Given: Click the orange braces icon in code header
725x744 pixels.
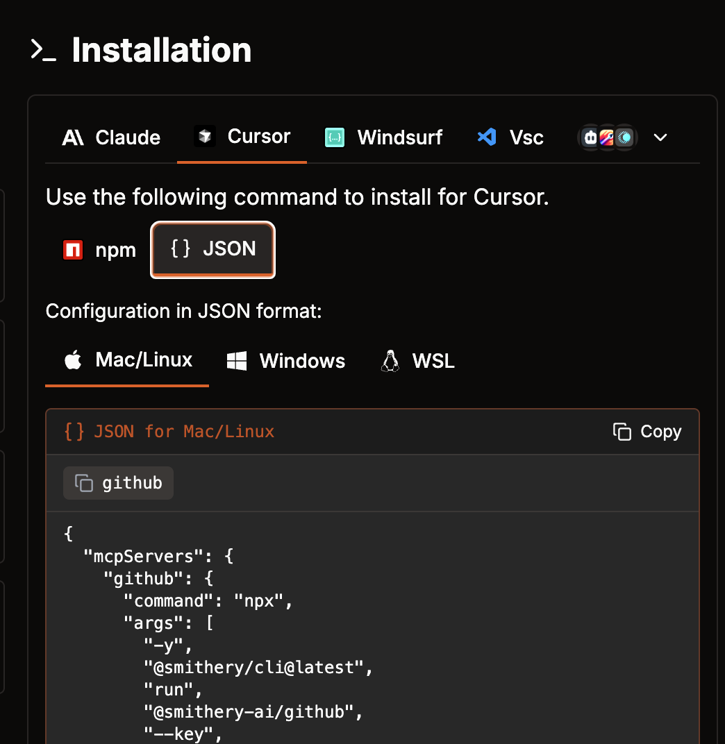Looking at the screenshot, I should [74, 431].
